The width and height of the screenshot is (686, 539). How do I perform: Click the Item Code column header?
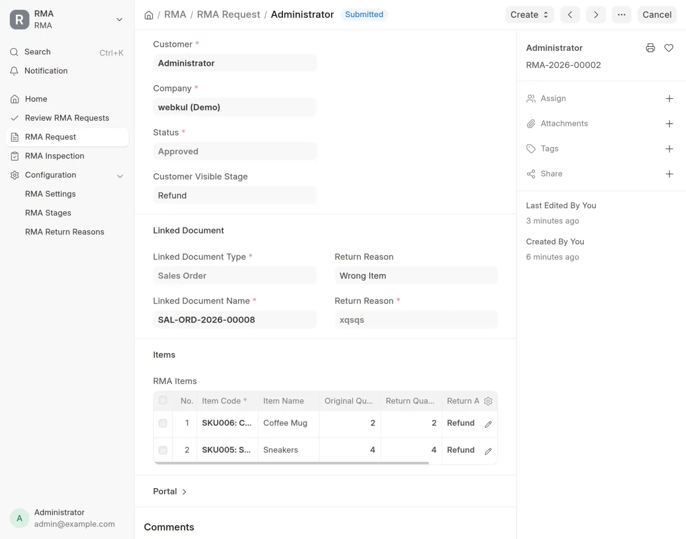coord(227,401)
